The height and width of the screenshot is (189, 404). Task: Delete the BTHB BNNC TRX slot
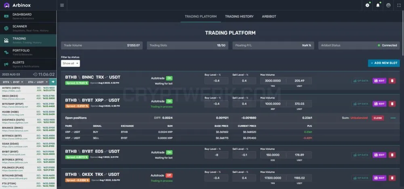(x=392, y=81)
